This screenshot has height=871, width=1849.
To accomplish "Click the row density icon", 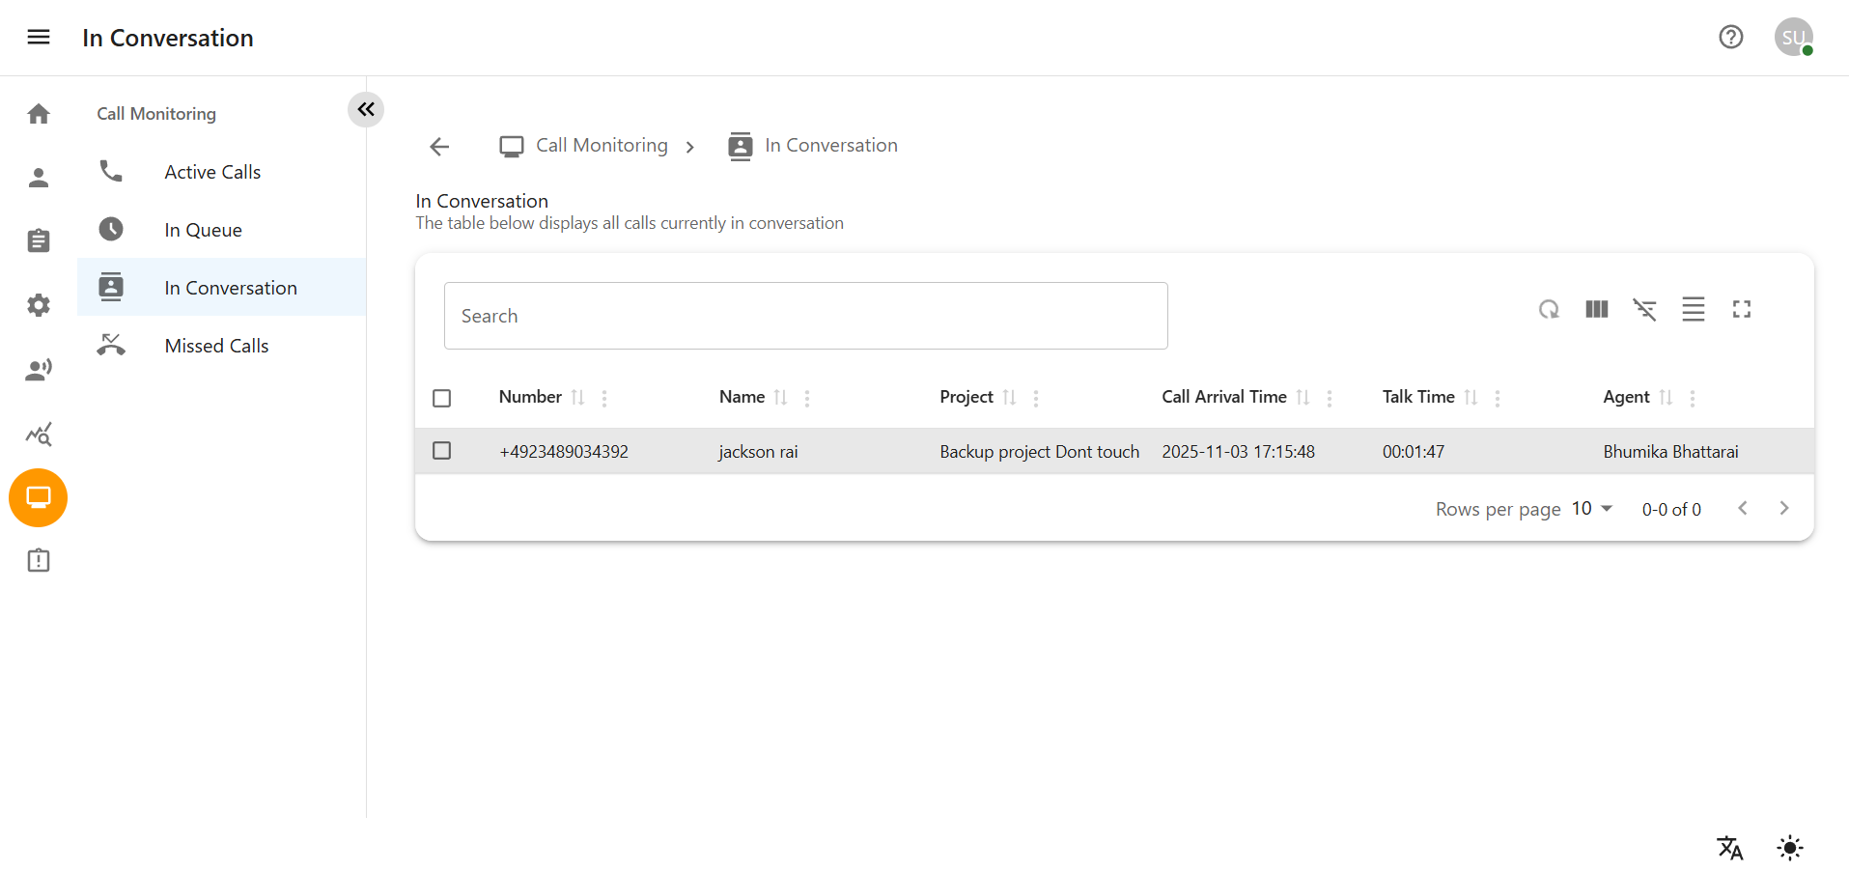I will [1693, 309].
